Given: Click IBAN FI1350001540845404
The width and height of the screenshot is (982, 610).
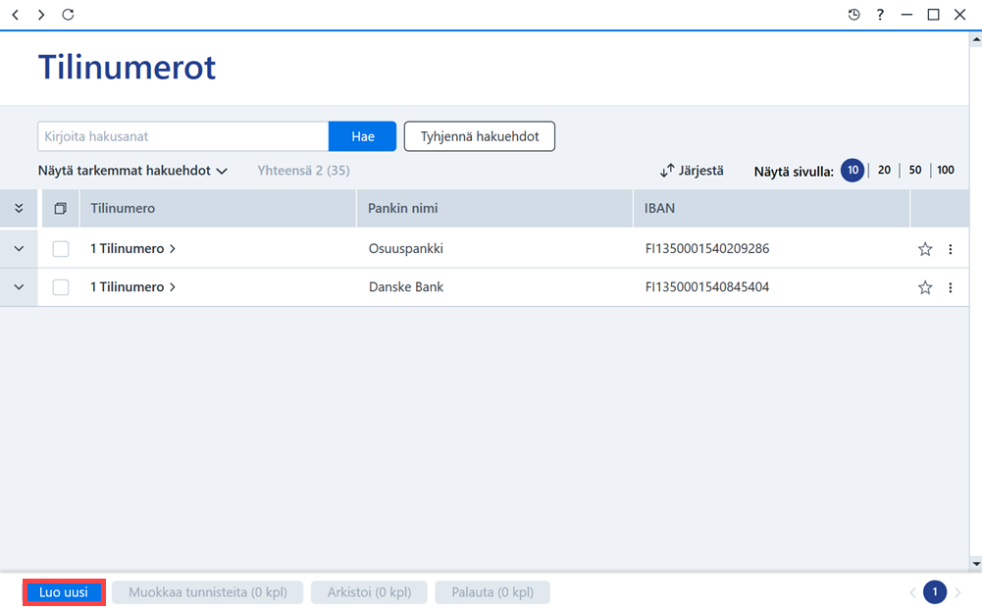Looking at the screenshot, I should pyautogui.click(x=707, y=286).
